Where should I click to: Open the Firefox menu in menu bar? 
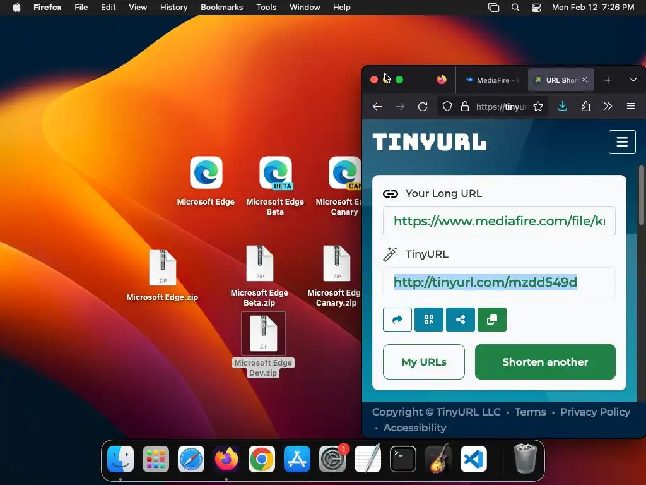(x=47, y=8)
